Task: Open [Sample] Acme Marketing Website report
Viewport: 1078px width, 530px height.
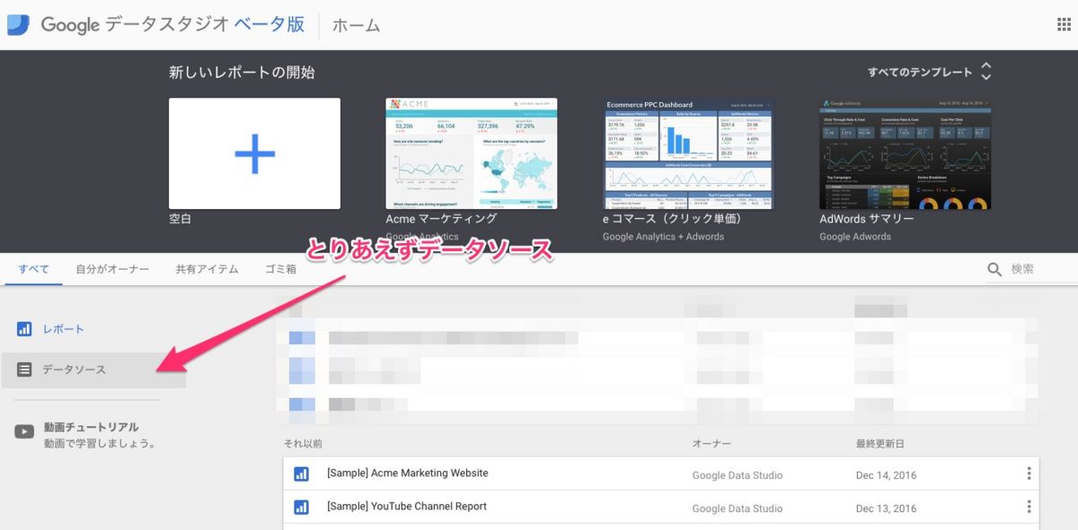Action: pyautogui.click(x=408, y=474)
